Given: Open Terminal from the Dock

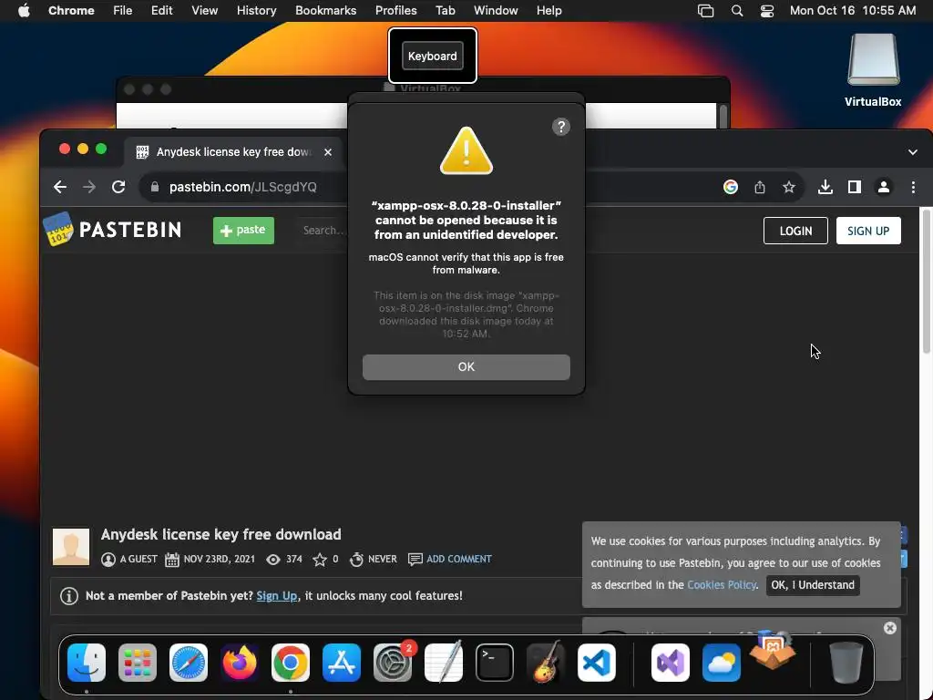Looking at the screenshot, I should coord(495,663).
